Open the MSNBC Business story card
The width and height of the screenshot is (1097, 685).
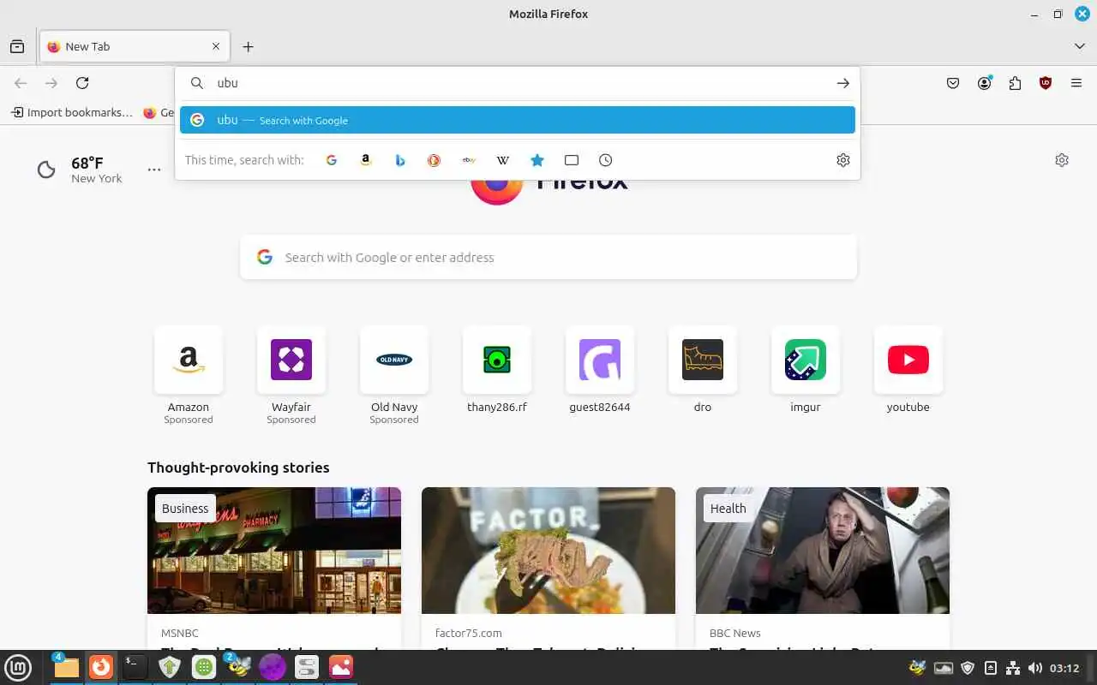274,568
